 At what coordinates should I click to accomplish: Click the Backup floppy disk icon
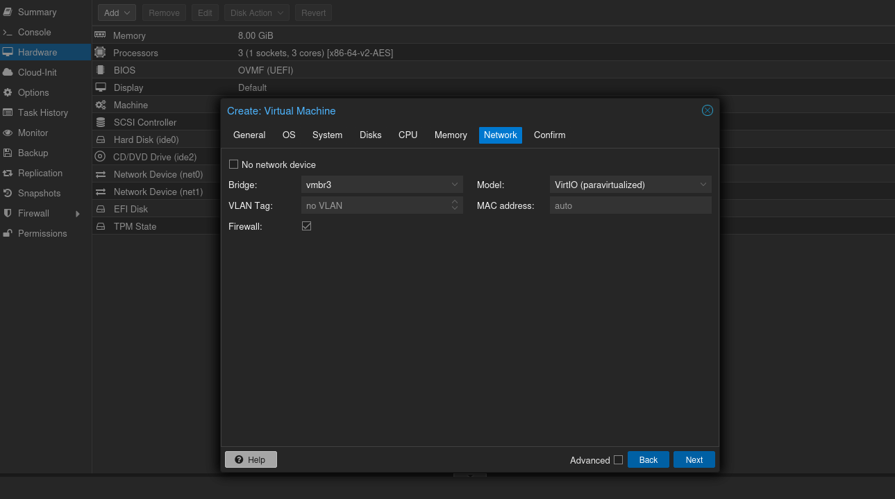pyautogui.click(x=8, y=153)
